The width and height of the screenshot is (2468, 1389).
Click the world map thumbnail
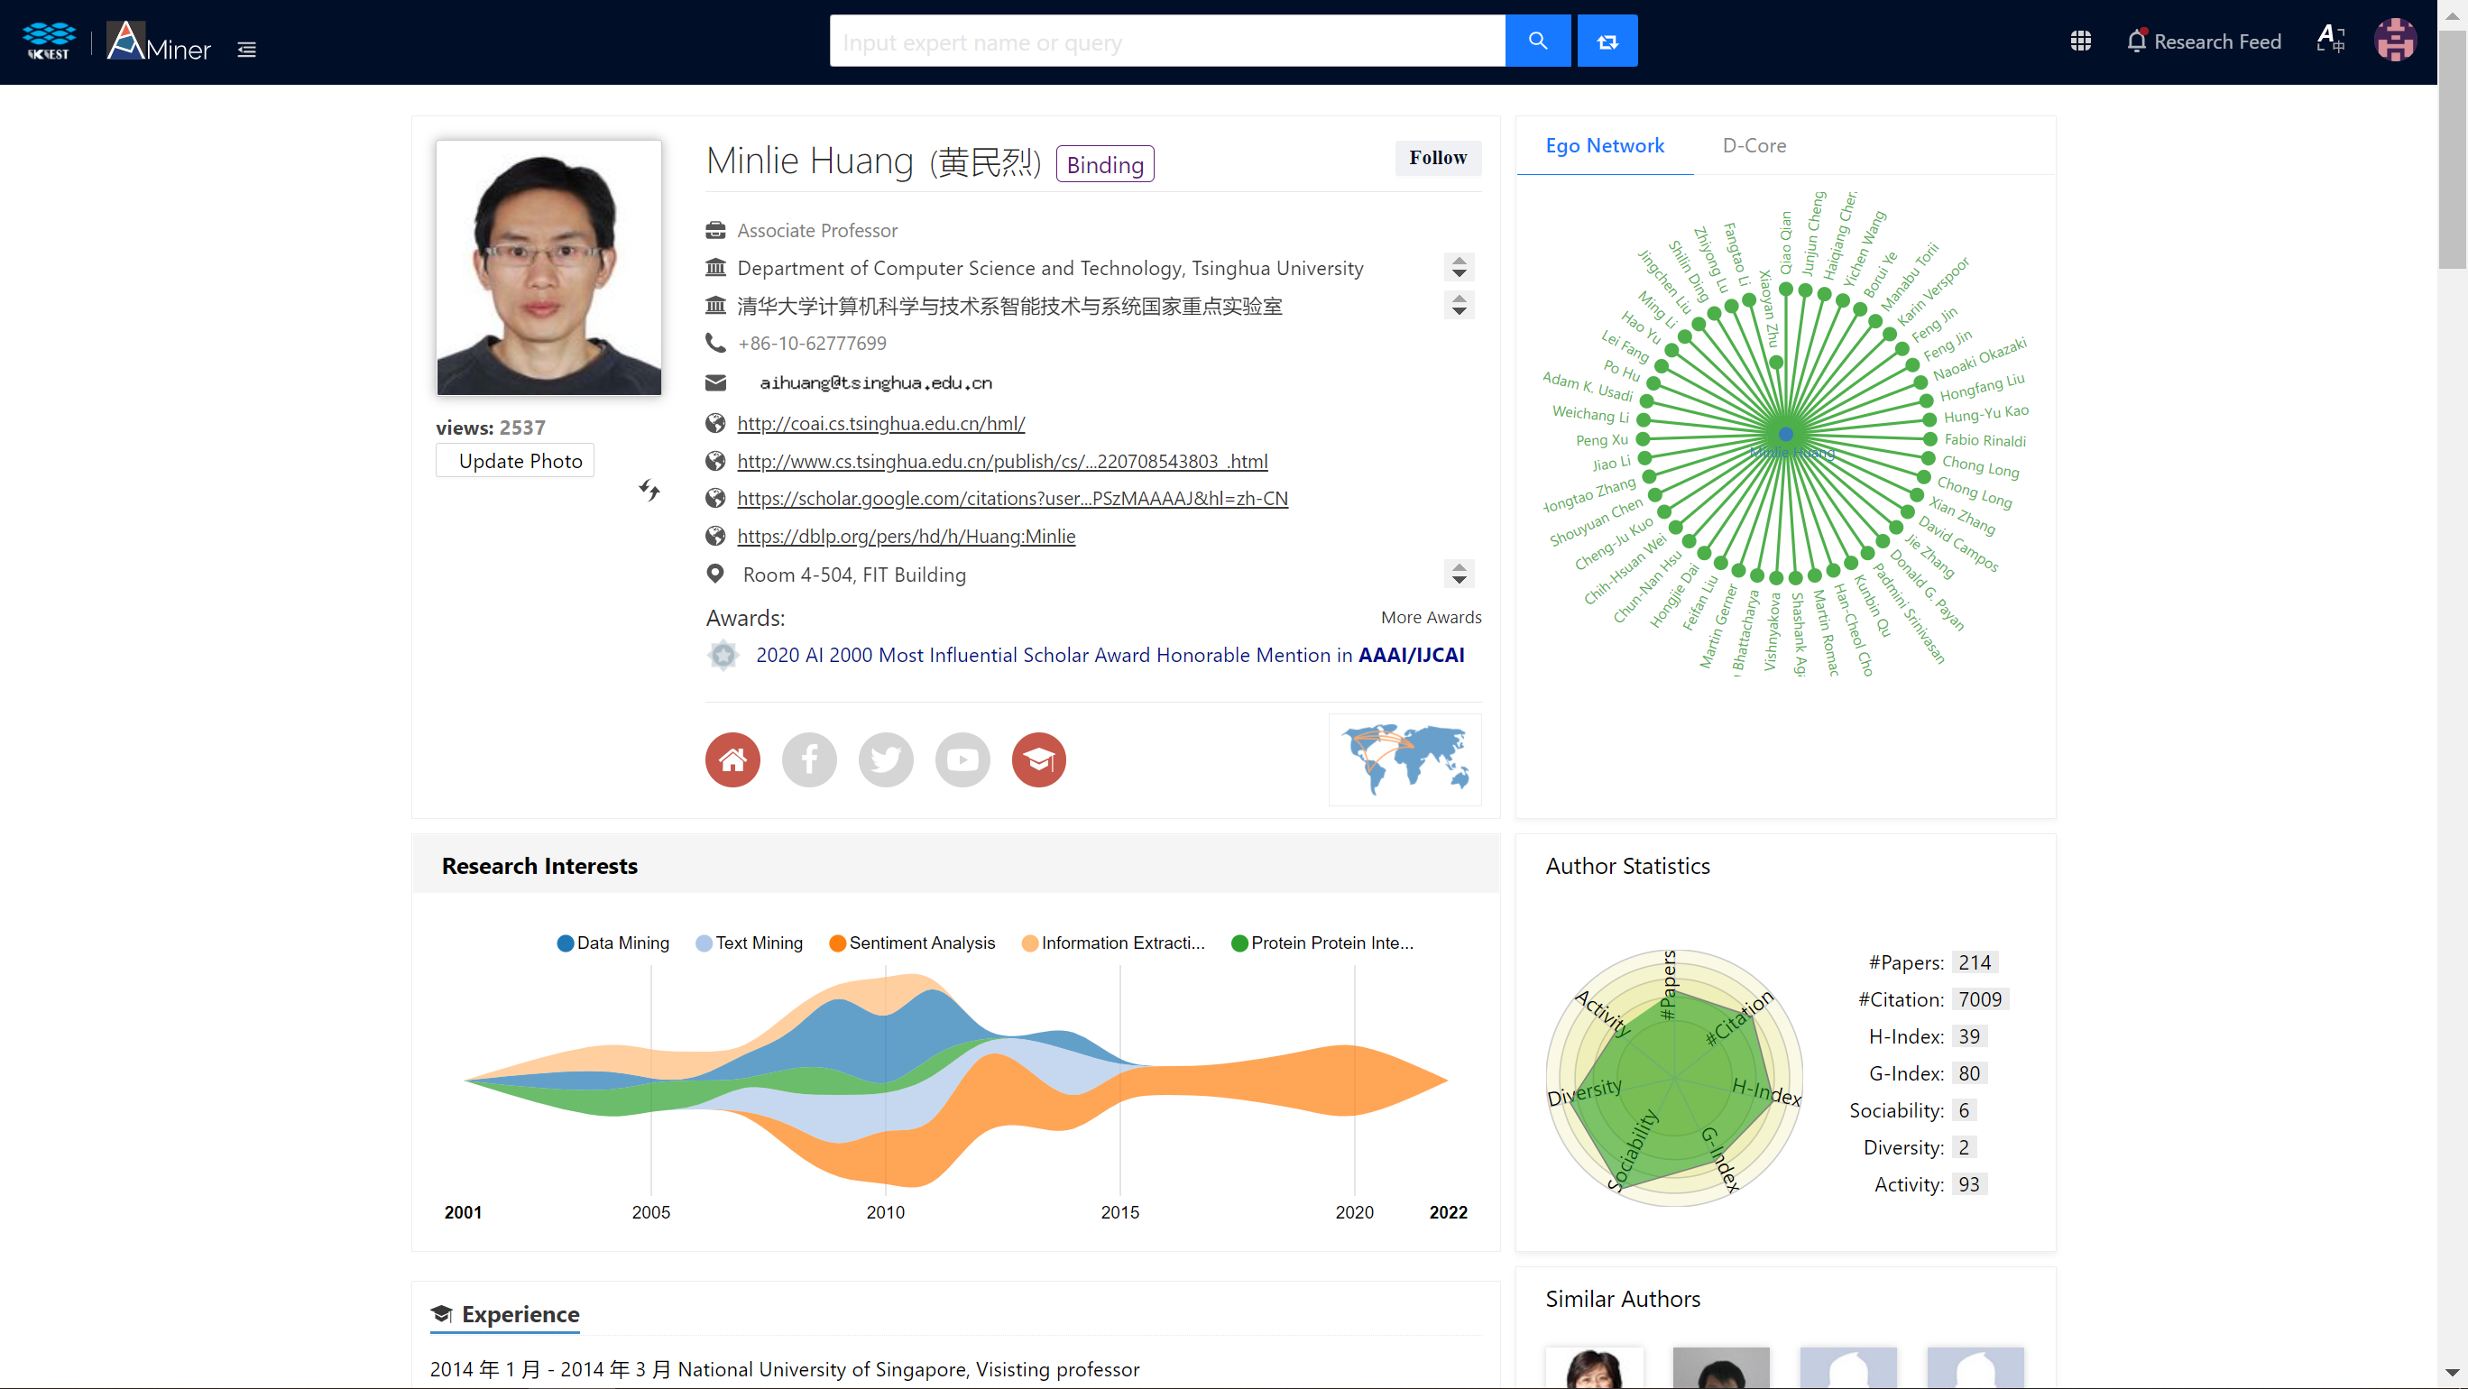(x=1404, y=759)
